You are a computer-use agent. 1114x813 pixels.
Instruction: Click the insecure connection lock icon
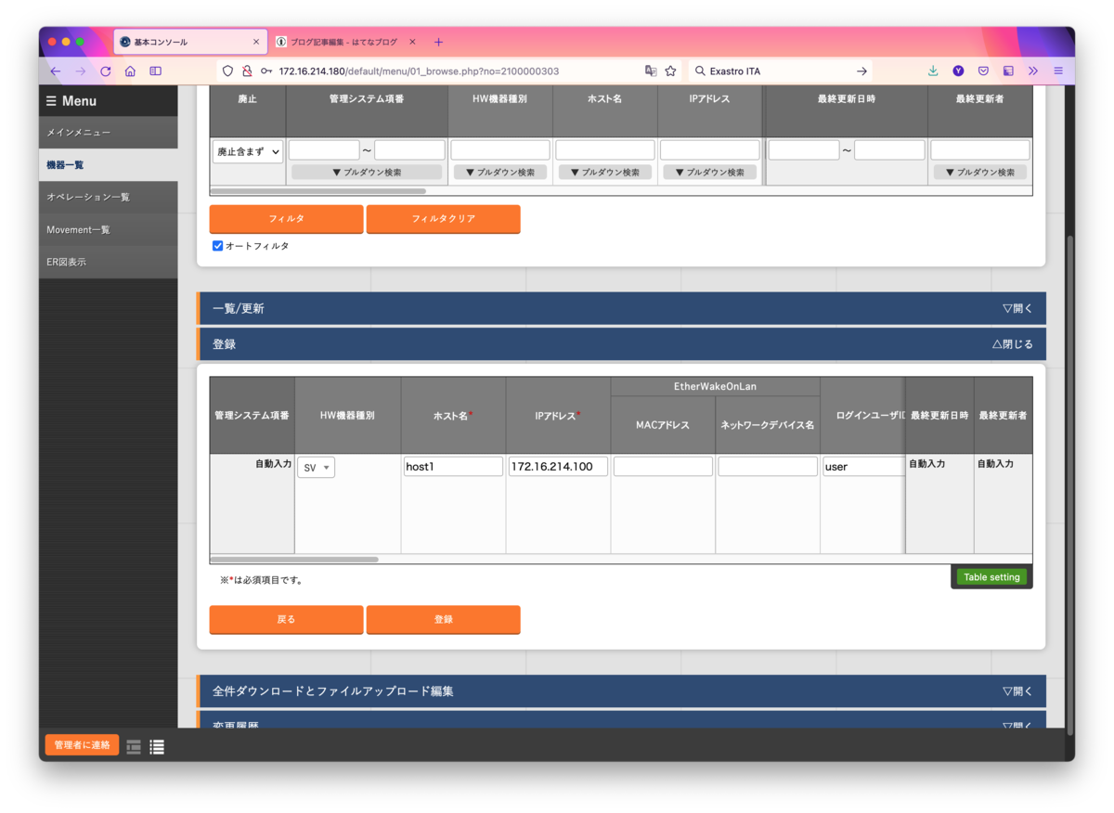tap(247, 71)
